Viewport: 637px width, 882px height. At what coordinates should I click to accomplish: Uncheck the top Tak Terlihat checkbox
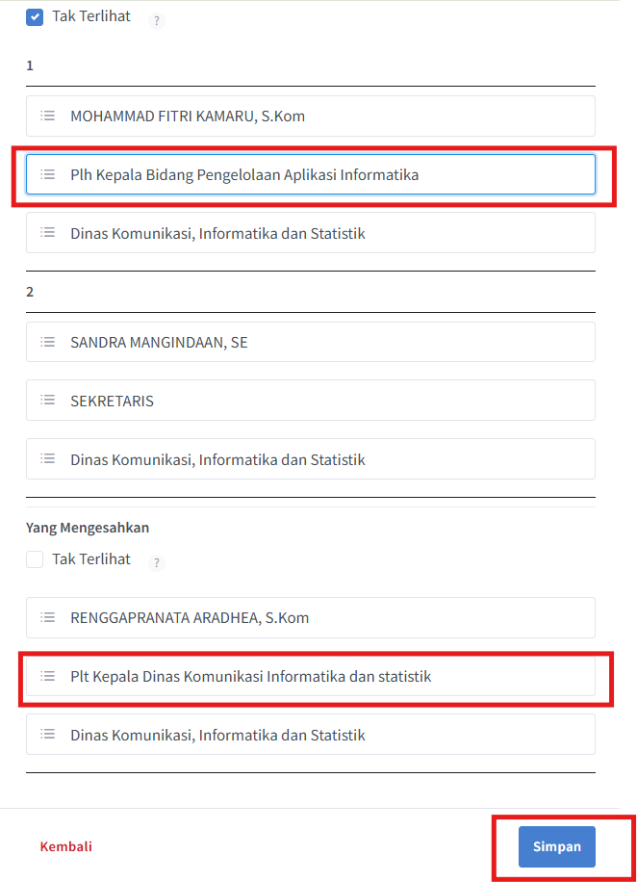coord(35,16)
